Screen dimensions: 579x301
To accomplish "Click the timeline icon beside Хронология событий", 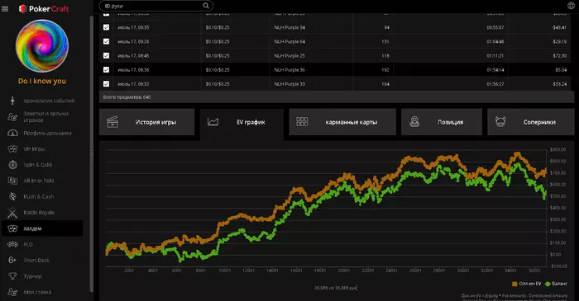I will 12,101.
